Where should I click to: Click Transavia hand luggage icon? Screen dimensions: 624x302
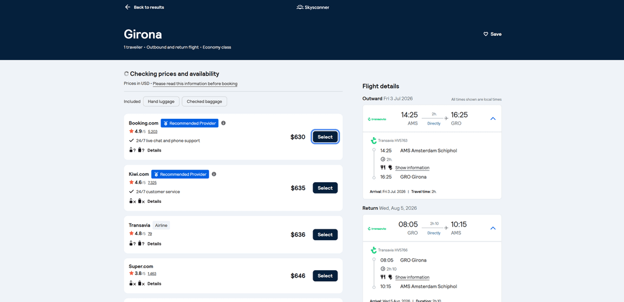pos(131,243)
